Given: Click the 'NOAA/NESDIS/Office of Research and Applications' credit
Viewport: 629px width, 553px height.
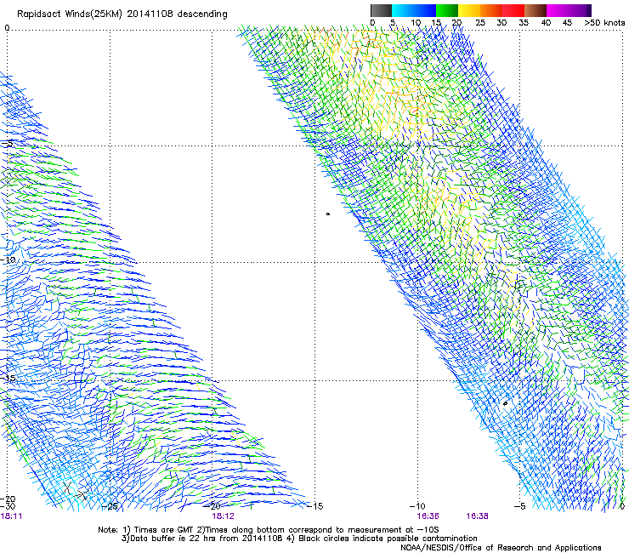Looking at the screenshot, I should point(501,548).
